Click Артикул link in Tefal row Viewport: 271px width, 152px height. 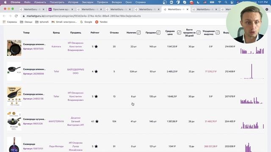(x=33, y=73)
